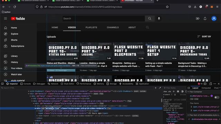Pick color from page eyedropper
This screenshot has width=221, height=124.
[160, 88]
